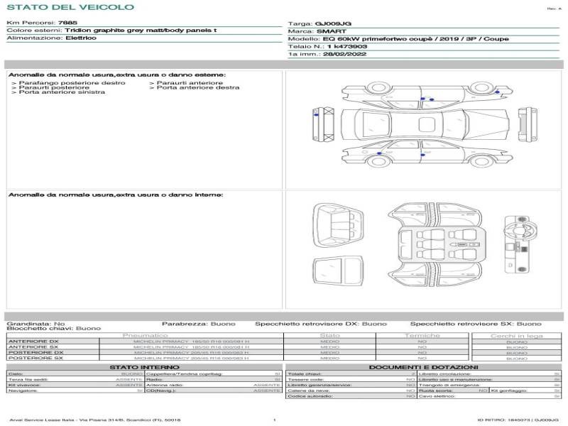Image resolution: width=568 pixels, height=426 pixels.
Task: Click the rear bumper diagram at the right
Action: 528,125
